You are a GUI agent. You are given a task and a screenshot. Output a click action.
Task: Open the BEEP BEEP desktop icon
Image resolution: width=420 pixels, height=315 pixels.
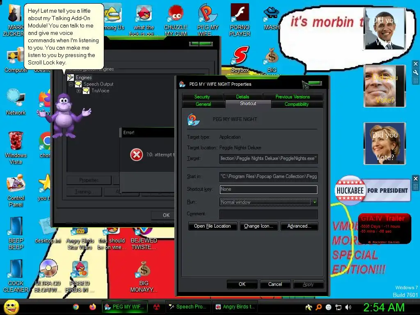pyautogui.click(x=16, y=233)
